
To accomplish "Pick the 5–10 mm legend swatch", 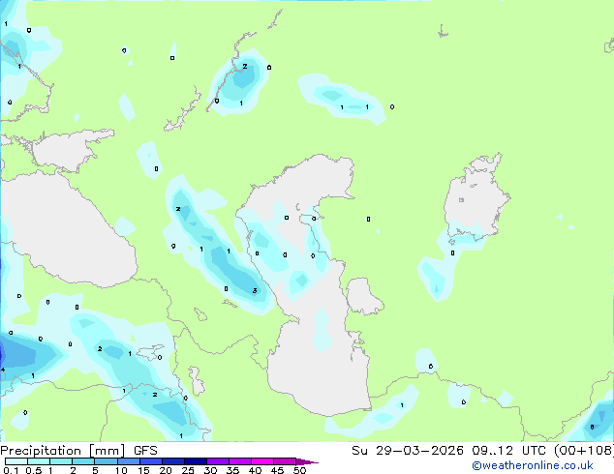I will [106, 461].
